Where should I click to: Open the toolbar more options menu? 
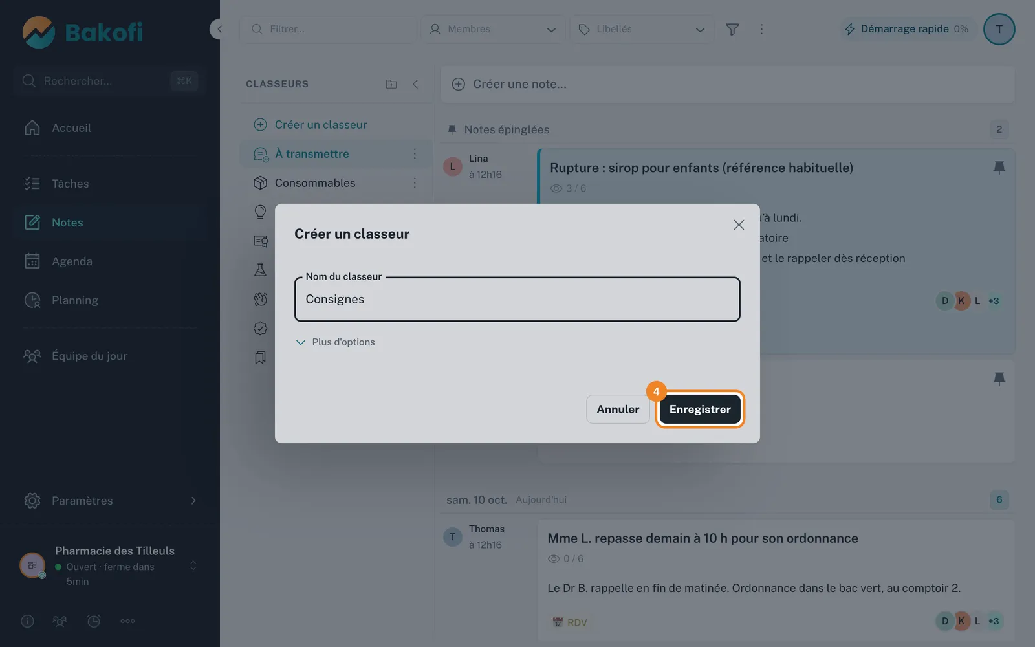click(x=761, y=29)
